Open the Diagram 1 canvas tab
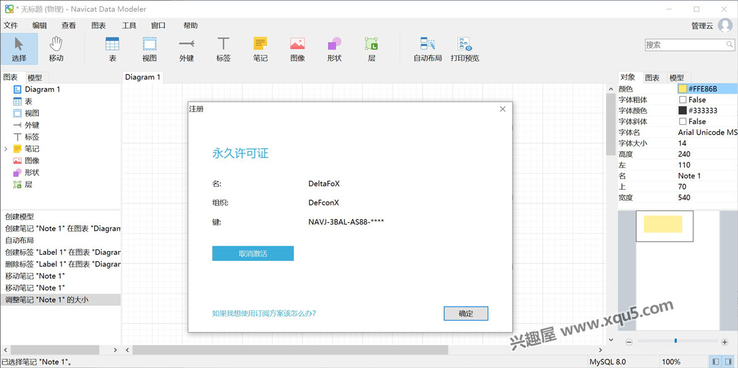The width and height of the screenshot is (738, 368). 143,77
